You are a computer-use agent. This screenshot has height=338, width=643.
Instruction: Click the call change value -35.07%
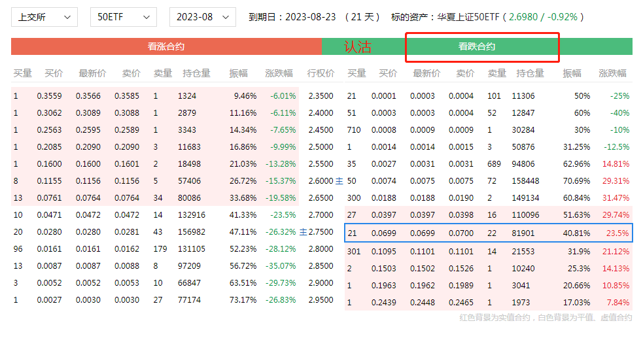click(283, 266)
